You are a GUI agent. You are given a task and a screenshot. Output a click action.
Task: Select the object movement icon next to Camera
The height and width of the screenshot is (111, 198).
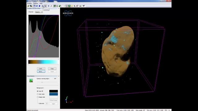pos(45,6)
